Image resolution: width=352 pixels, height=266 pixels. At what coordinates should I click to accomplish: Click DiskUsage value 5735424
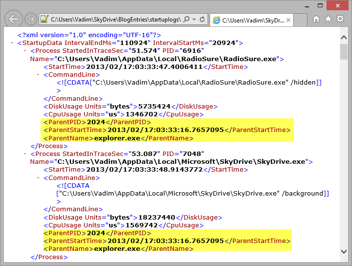click(x=154, y=106)
